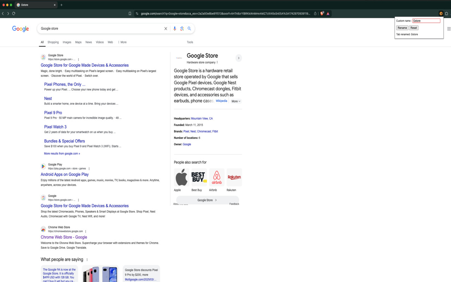Go forward with the browser forward arrow
Image resolution: width=451 pixels, height=282 pixels.
[8, 13]
